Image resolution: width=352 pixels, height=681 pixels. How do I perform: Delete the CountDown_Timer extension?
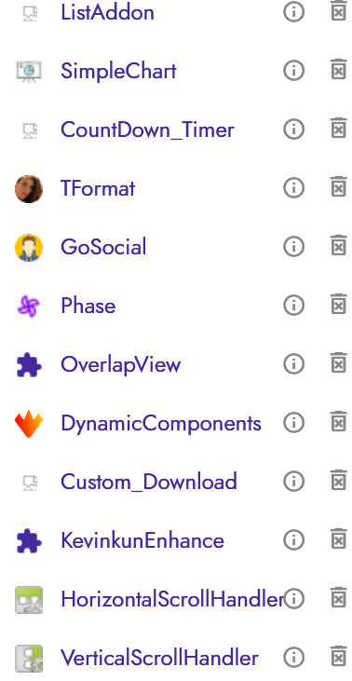pyautogui.click(x=339, y=129)
